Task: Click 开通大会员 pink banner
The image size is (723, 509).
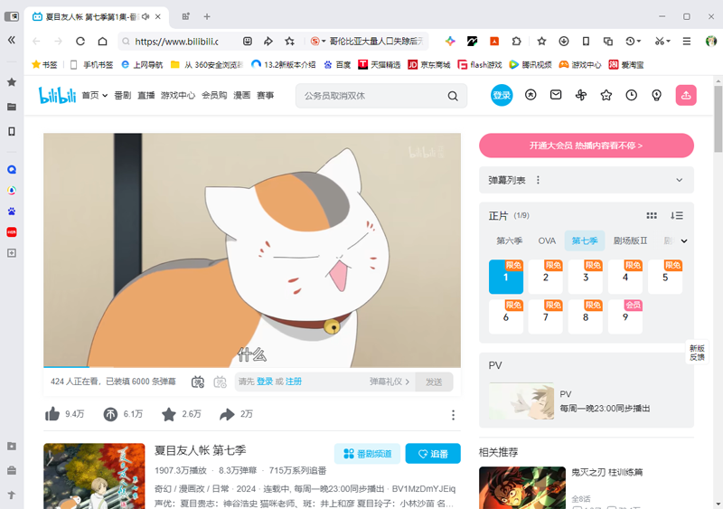Action: click(586, 146)
